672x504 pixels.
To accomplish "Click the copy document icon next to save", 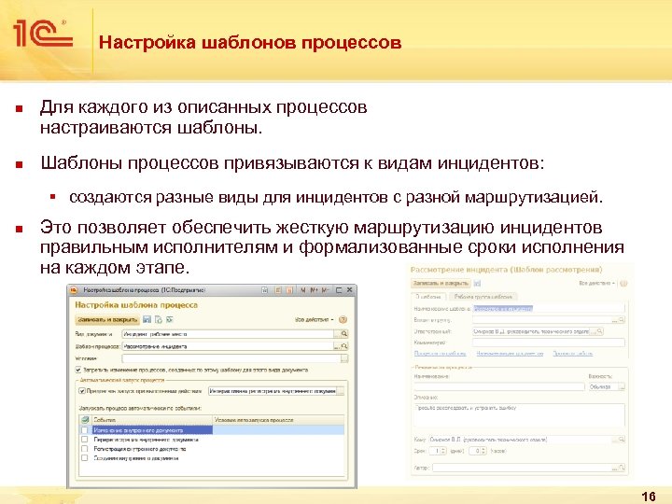I will (x=158, y=319).
